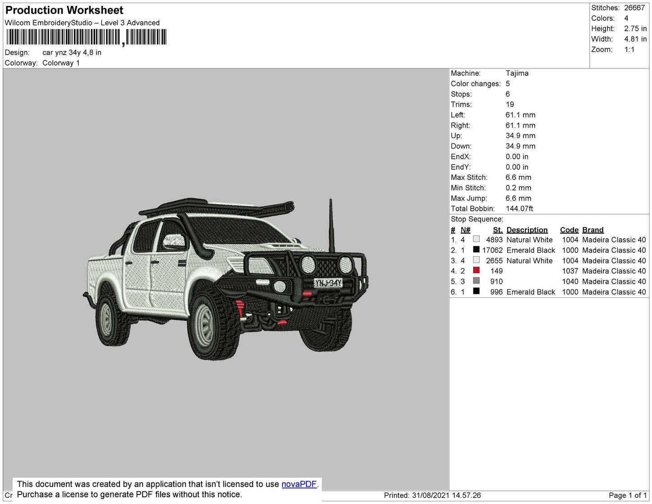652x504 pixels.
Task: Click the red swatch in stop row 4
Action: 476,270
